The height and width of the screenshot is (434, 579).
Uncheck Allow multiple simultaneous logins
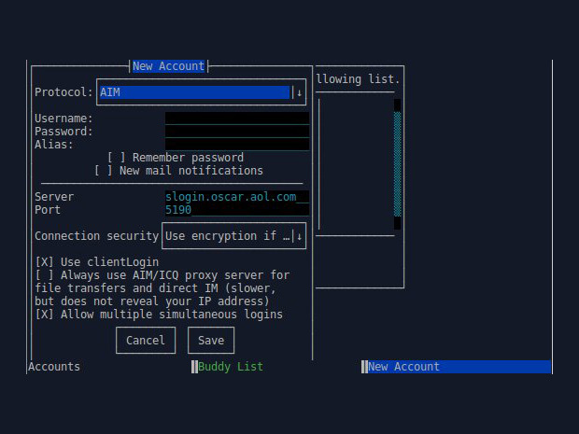(44, 315)
